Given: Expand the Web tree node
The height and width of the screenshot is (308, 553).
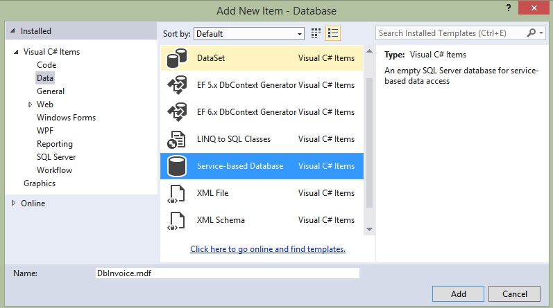Looking at the screenshot, I should click(30, 105).
